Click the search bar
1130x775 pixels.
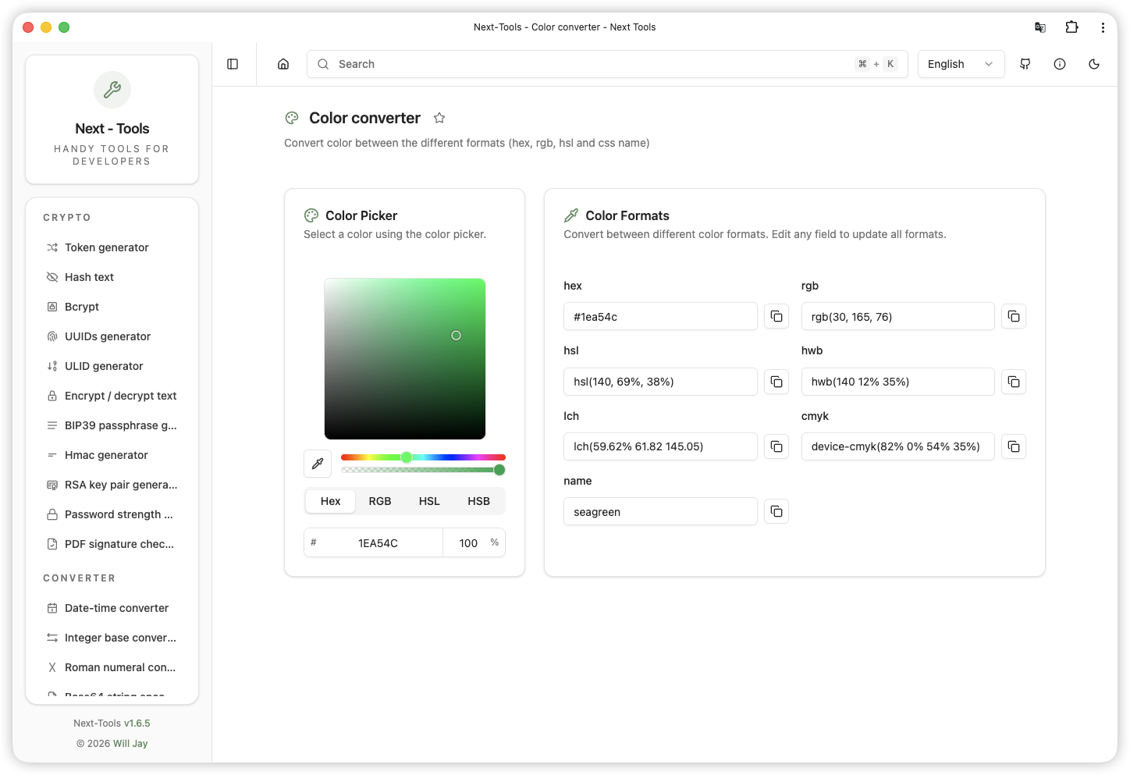coord(546,64)
